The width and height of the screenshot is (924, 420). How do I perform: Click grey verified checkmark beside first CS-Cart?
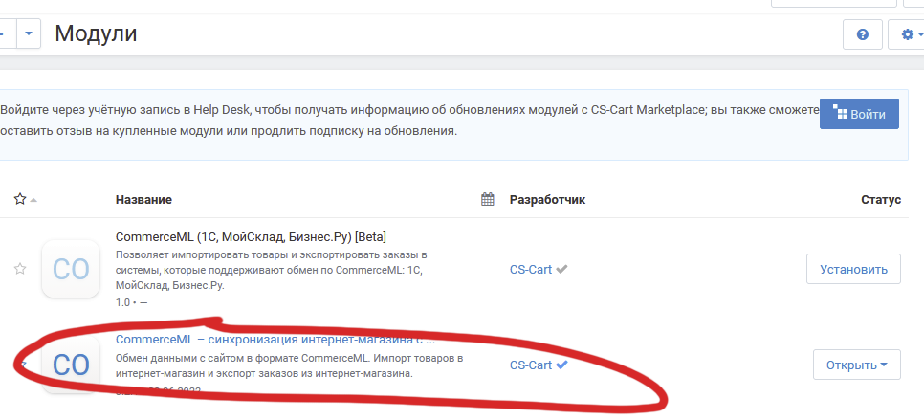(562, 270)
